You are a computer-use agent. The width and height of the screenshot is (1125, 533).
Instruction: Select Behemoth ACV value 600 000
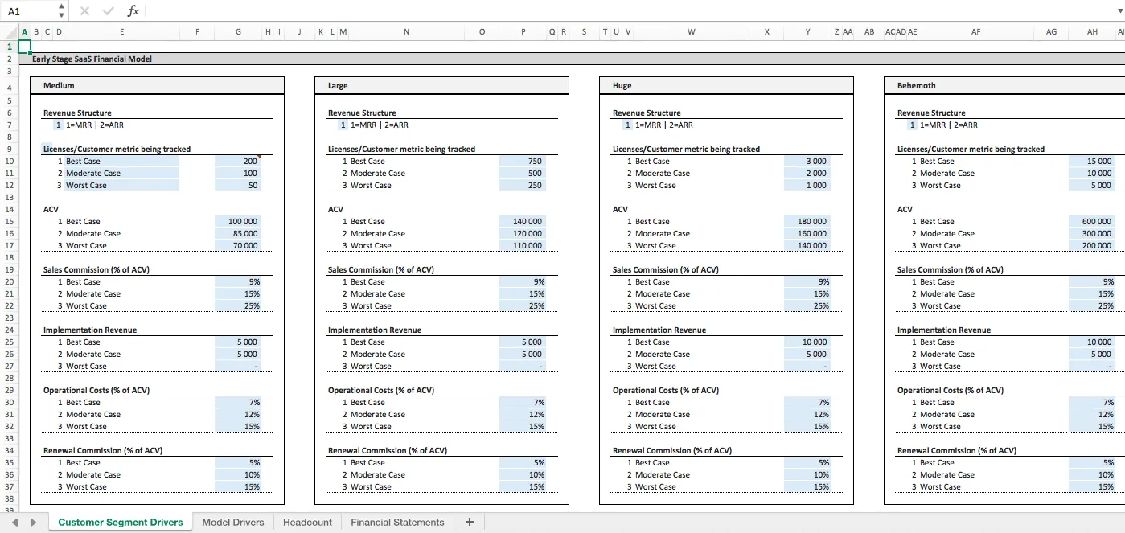click(x=1092, y=221)
